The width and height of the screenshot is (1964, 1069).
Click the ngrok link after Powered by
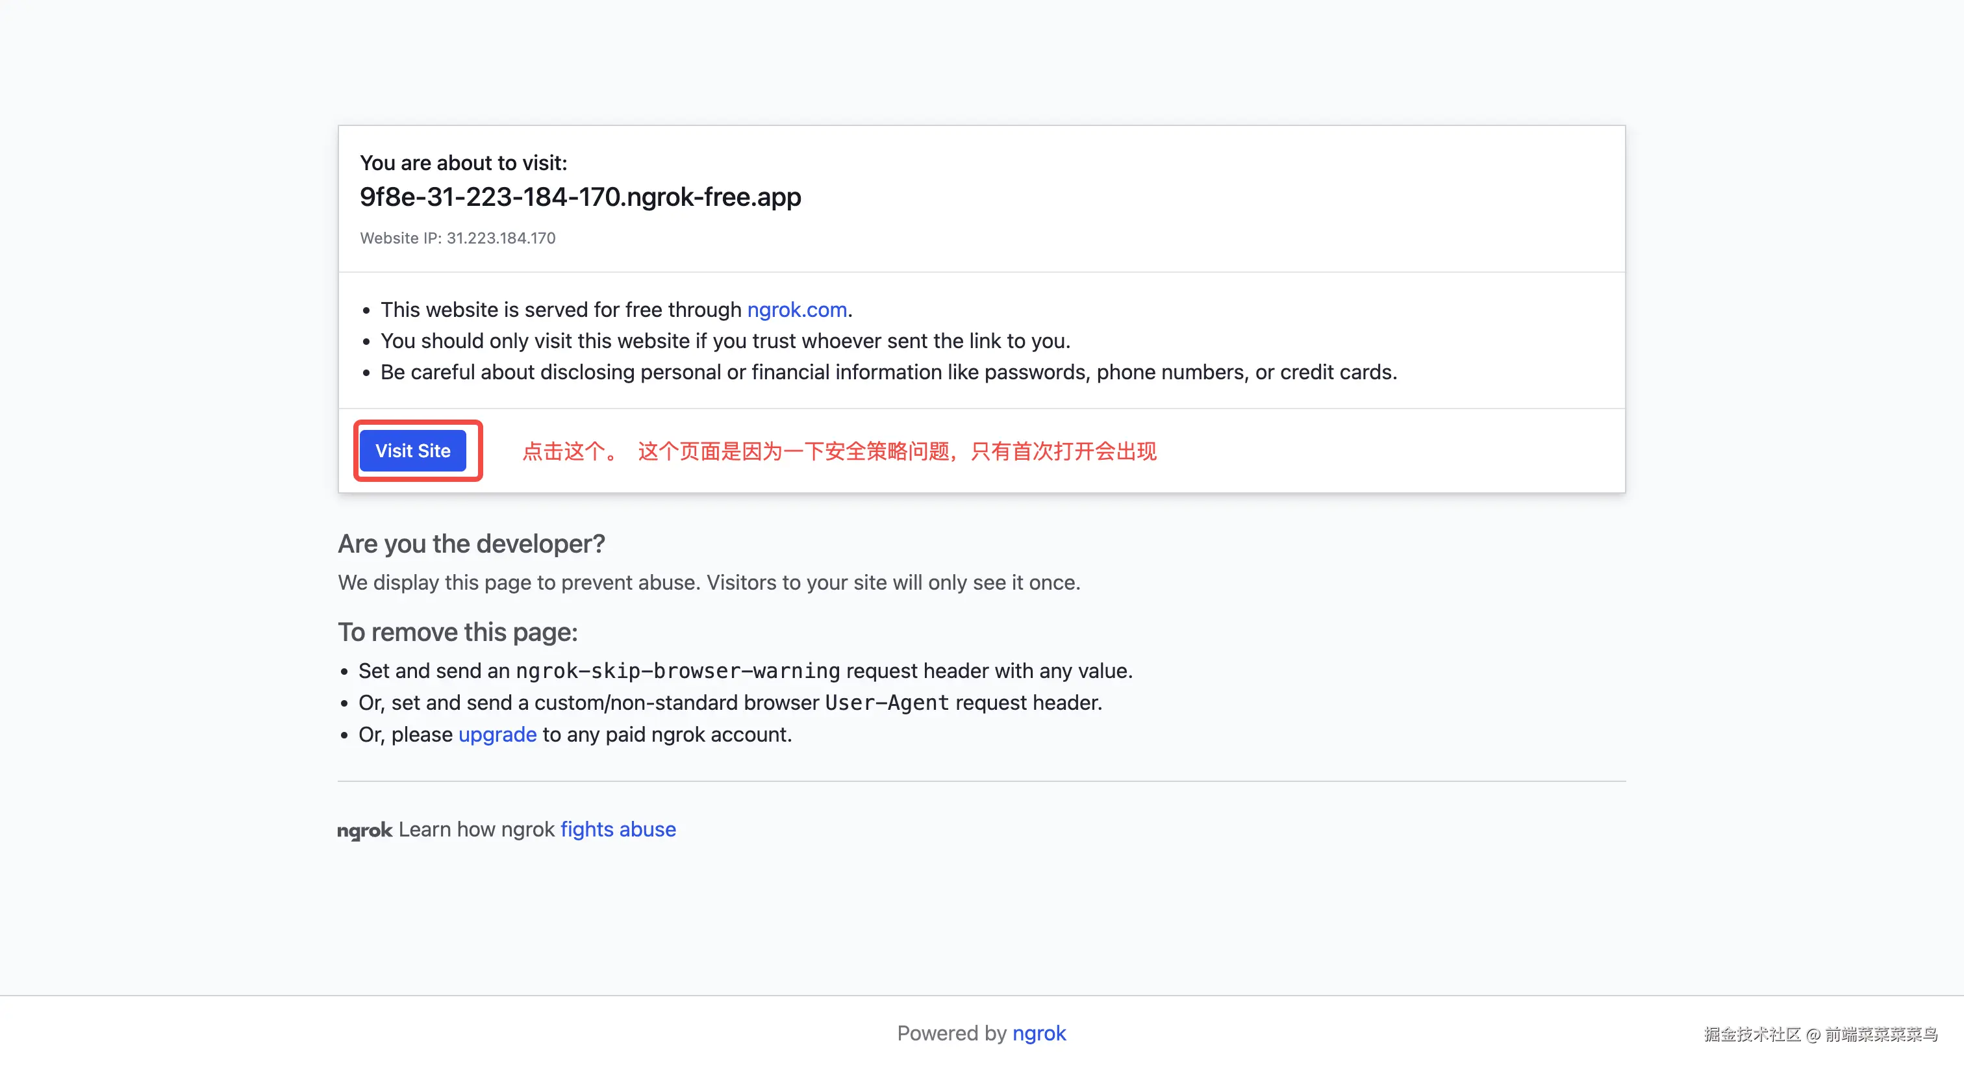pos(1039,1033)
